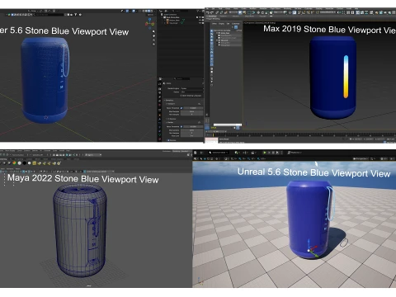
Task: Click Render Time Limit field in Blender
Action: 191,136
